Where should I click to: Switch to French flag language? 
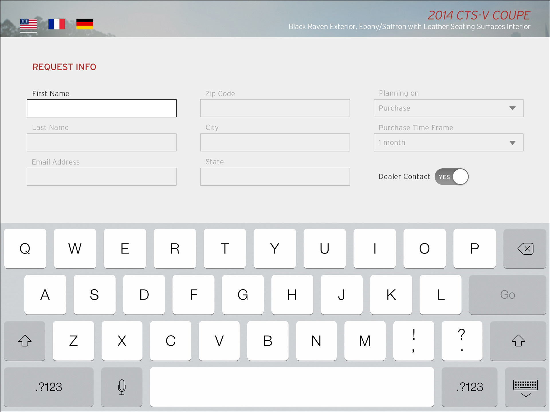click(56, 24)
